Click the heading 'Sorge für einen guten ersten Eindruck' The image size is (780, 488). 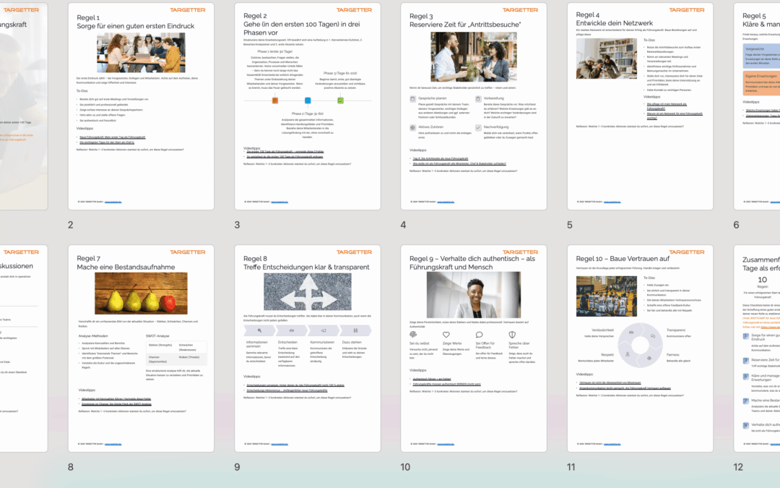click(135, 26)
